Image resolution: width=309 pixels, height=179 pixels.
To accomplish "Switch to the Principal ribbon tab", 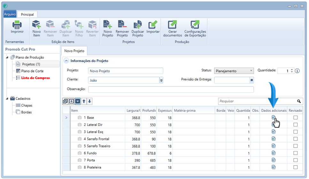I will coord(27,14).
